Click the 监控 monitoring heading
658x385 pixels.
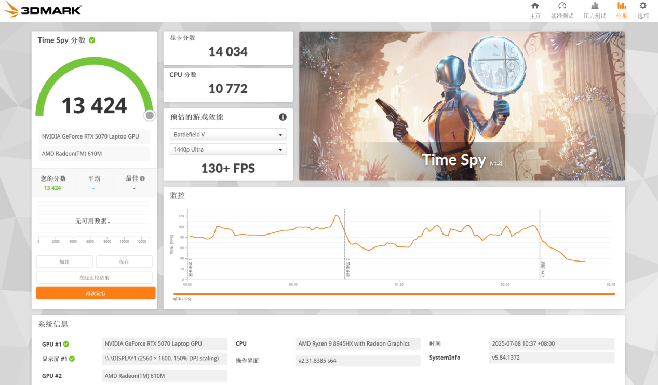[177, 196]
